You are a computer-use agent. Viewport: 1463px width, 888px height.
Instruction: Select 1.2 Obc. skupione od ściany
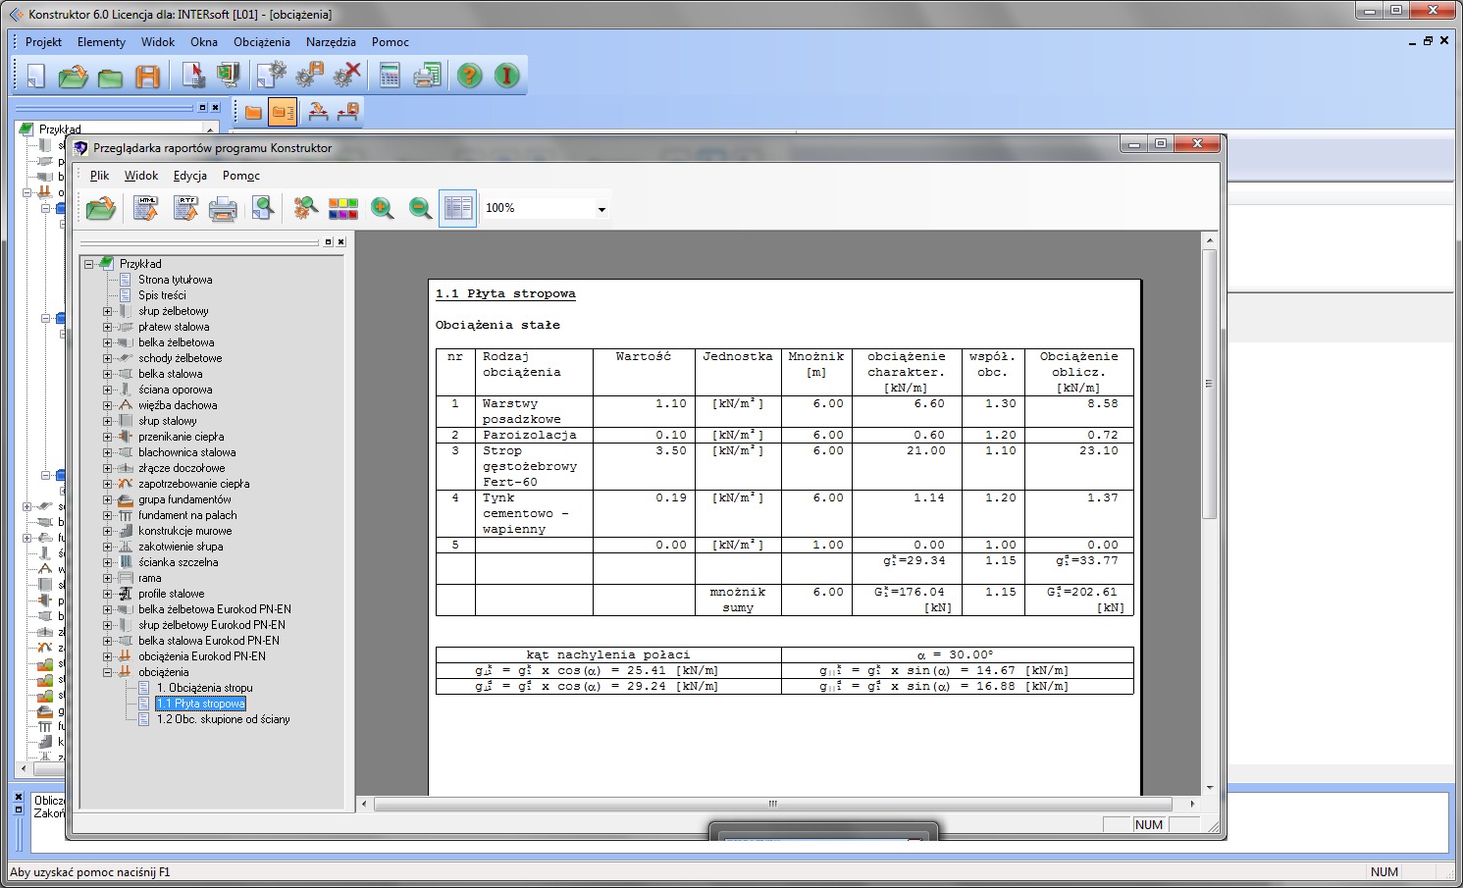[223, 719]
